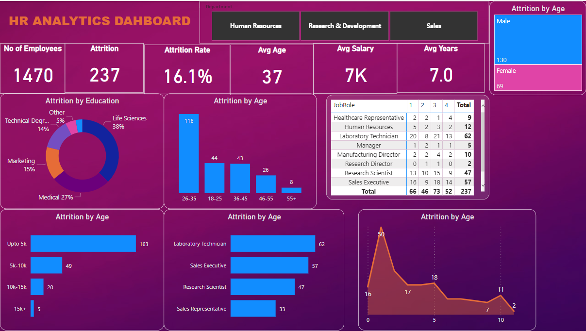Click the Total column header in matrix
The height and width of the screenshot is (331, 586).
464,105
